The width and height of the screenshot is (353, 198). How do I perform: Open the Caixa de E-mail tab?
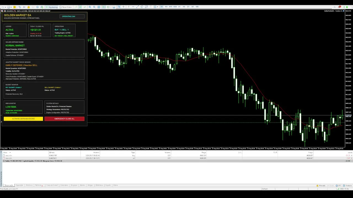(52, 185)
